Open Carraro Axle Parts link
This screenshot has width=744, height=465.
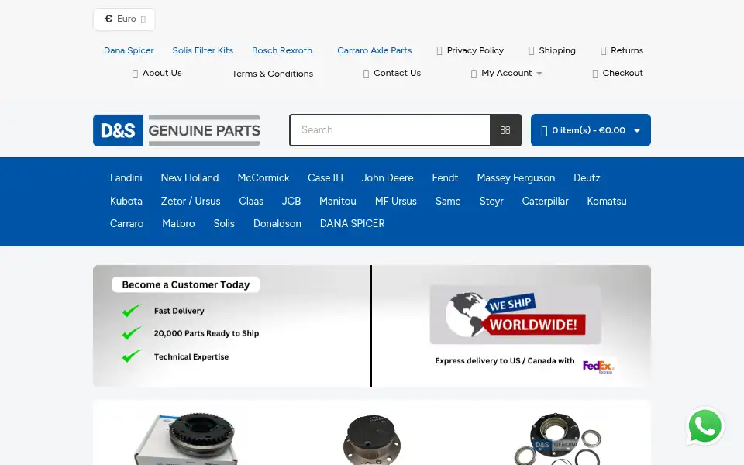click(x=374, y=50)
